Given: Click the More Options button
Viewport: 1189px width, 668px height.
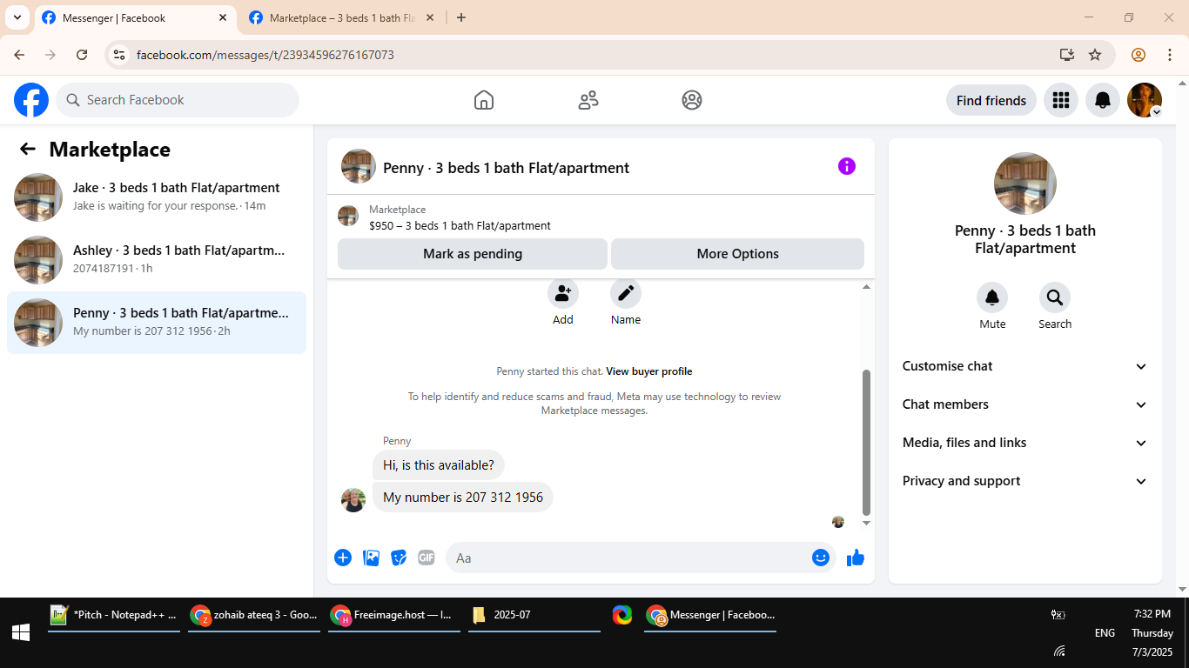Looking at the screenshot, I should pyautogui.click(x=738, y=254).
